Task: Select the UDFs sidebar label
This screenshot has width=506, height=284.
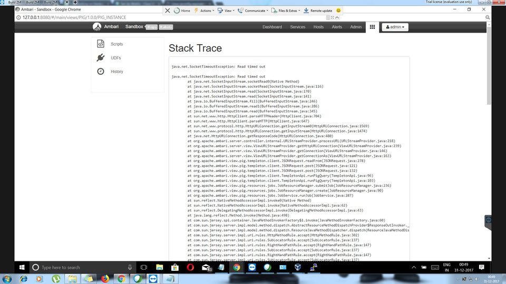Action: [x=116, y=58]
